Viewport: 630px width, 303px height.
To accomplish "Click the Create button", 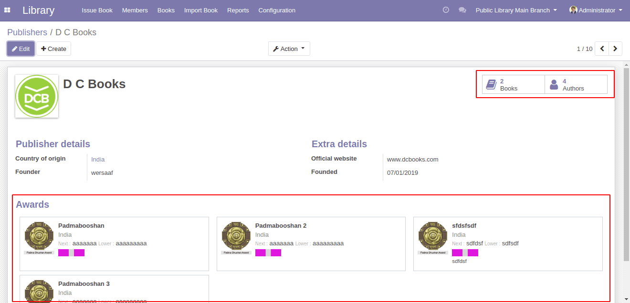I will [x=53, y=49].
